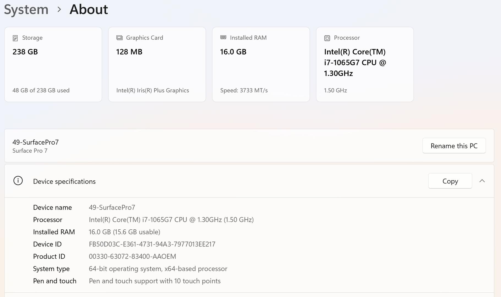The width and height of the screenshot is (501, 297).
Task: Open the Installed RAM 16.0 GB card
Action: (261, 65)
